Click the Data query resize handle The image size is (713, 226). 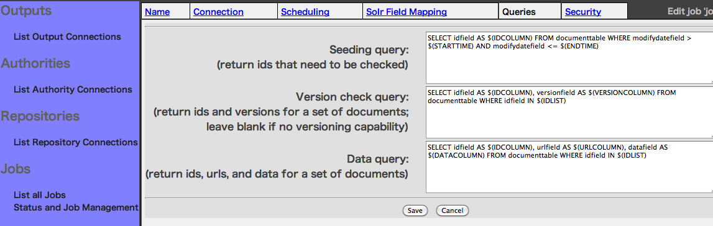(x=711, y=191)
